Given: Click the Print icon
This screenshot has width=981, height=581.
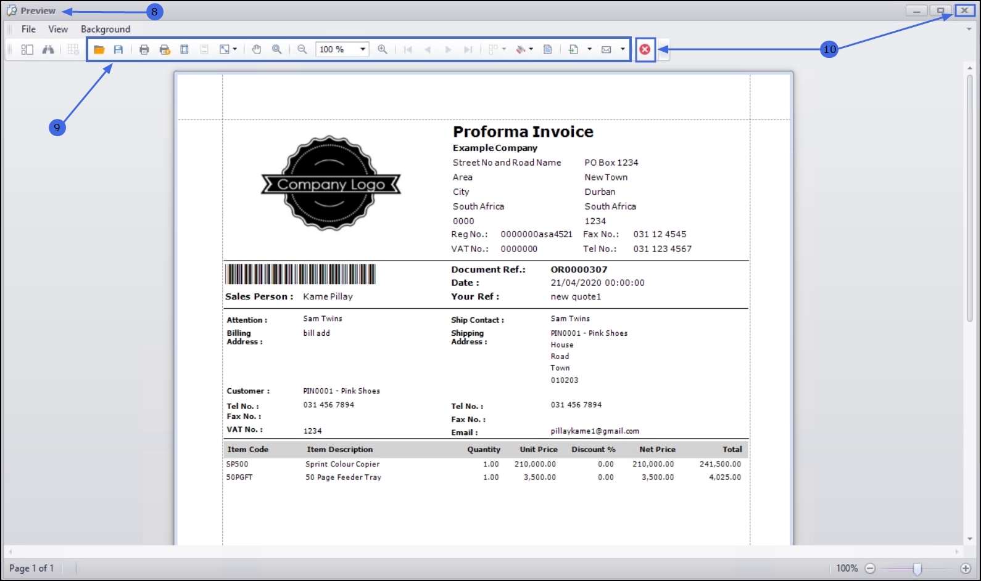Looking at the screenshot, I should coord(144,49).
